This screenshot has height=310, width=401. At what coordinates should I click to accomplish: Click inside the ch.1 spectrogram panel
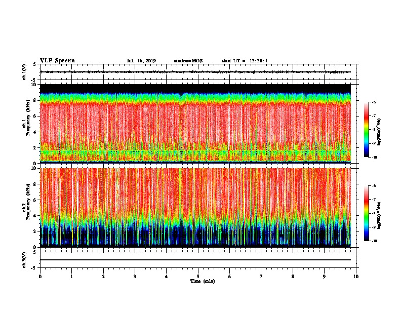(195, 124)
